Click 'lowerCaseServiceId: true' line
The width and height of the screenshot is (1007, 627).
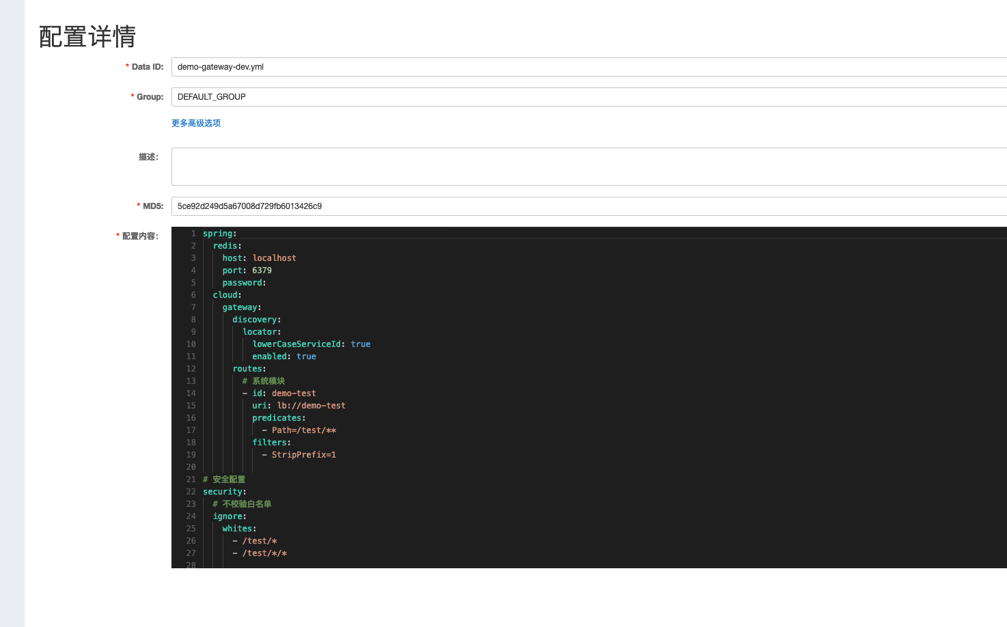(x=312, y=344)
